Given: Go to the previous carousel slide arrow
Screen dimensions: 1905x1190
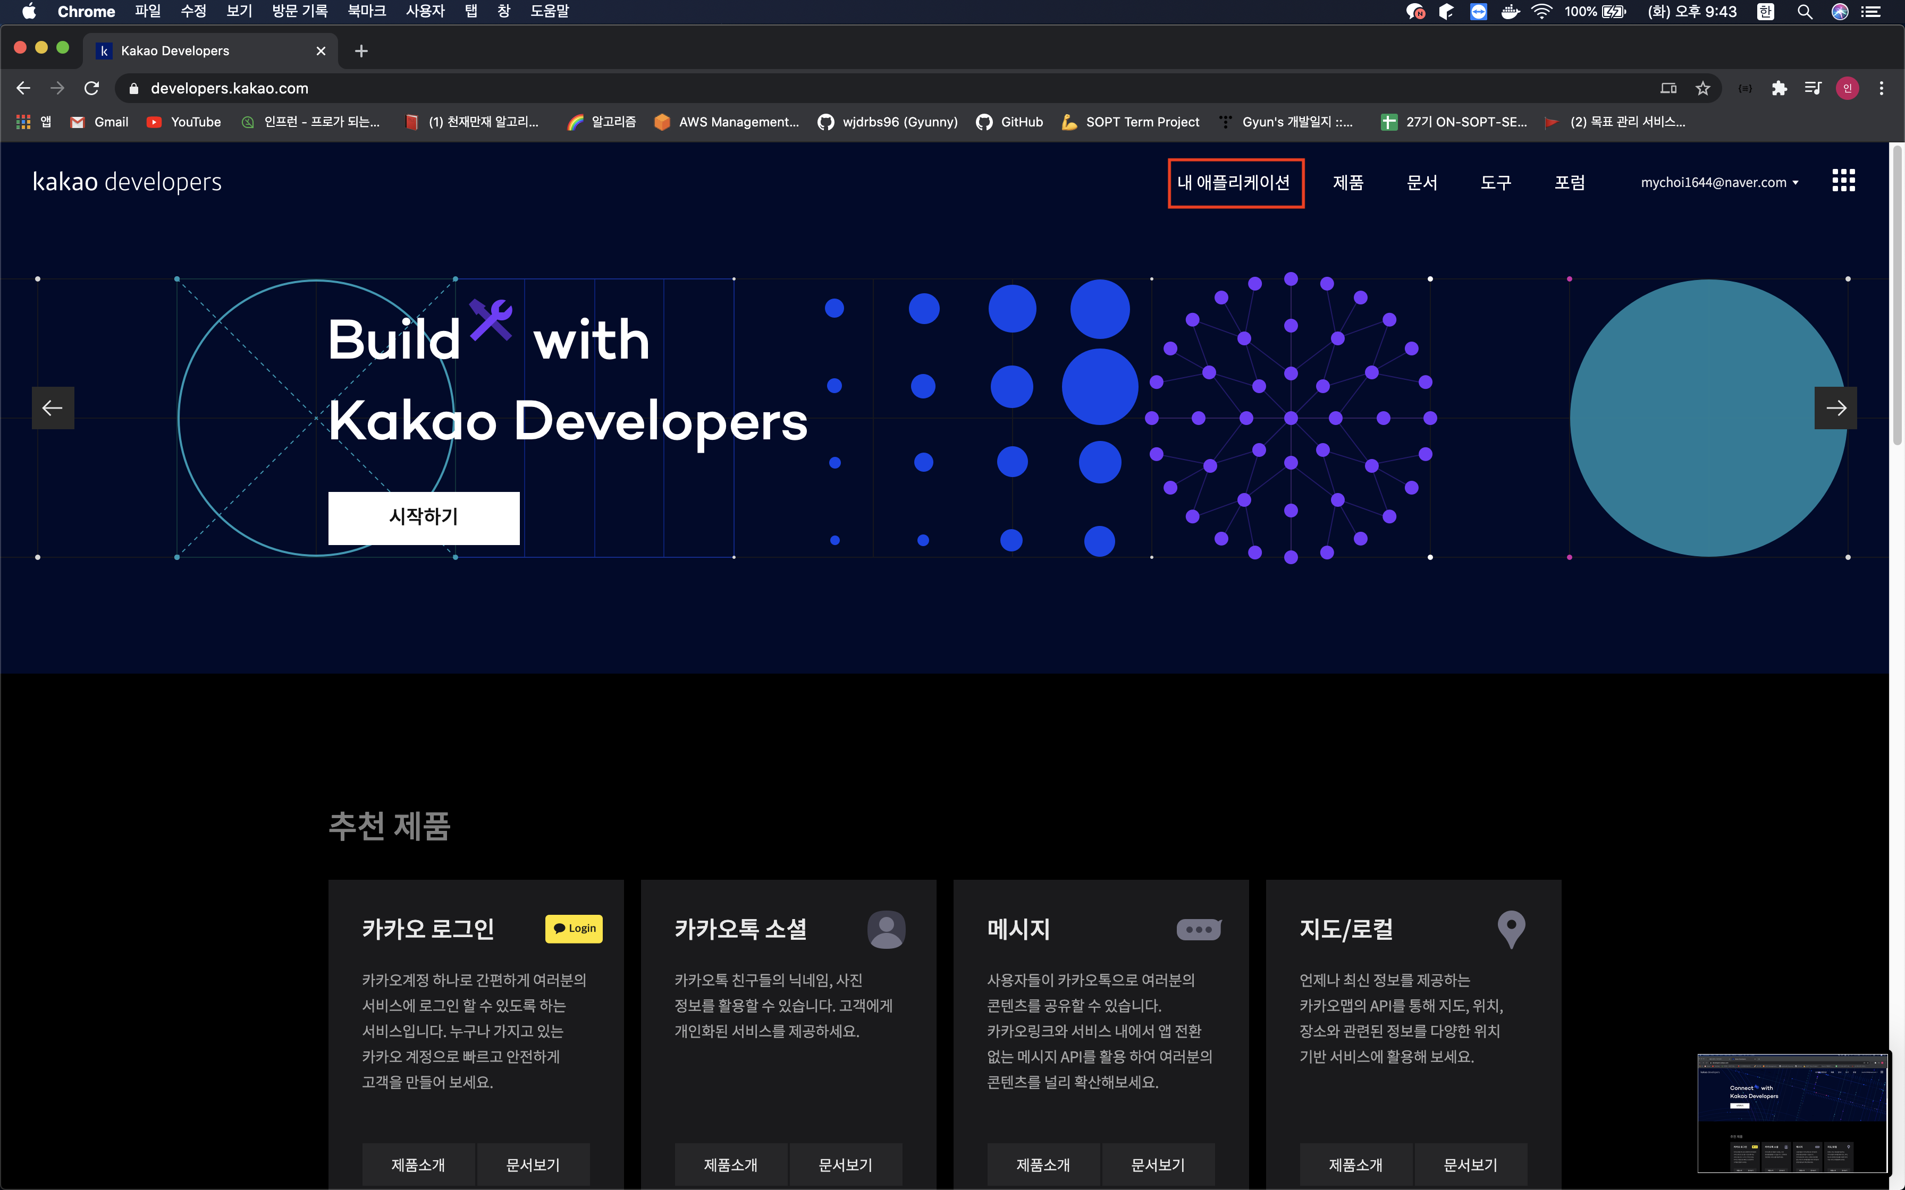Looking at the screenshot, I should pos(53,407).
